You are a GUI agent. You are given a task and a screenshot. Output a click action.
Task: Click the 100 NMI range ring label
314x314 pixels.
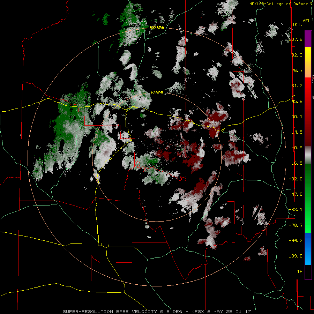tap(157, 28)
